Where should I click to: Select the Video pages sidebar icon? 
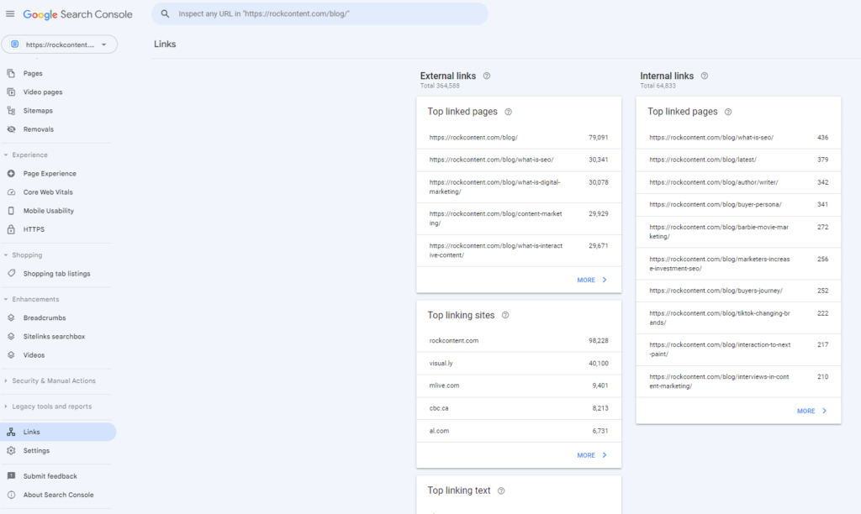point(12,92)
